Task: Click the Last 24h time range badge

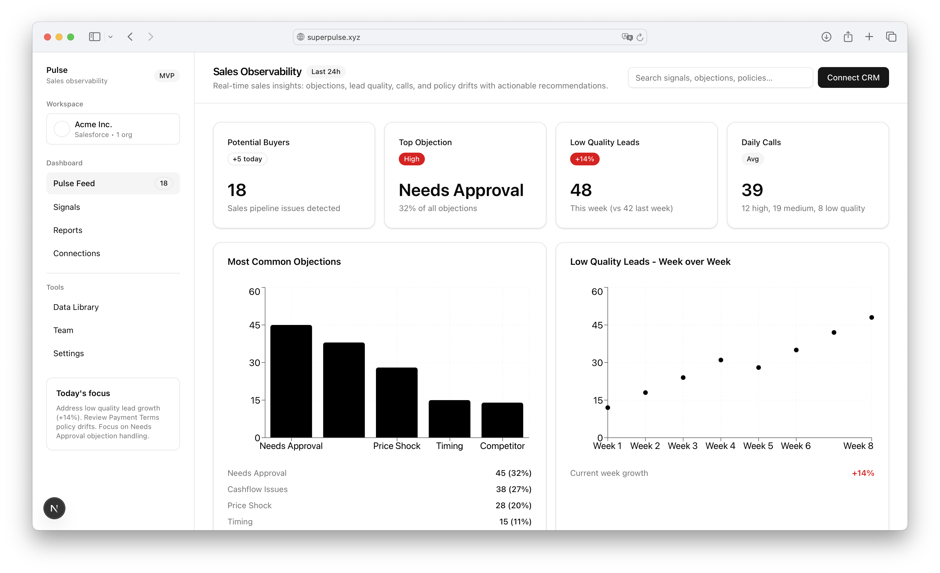Action: [326, 72]
